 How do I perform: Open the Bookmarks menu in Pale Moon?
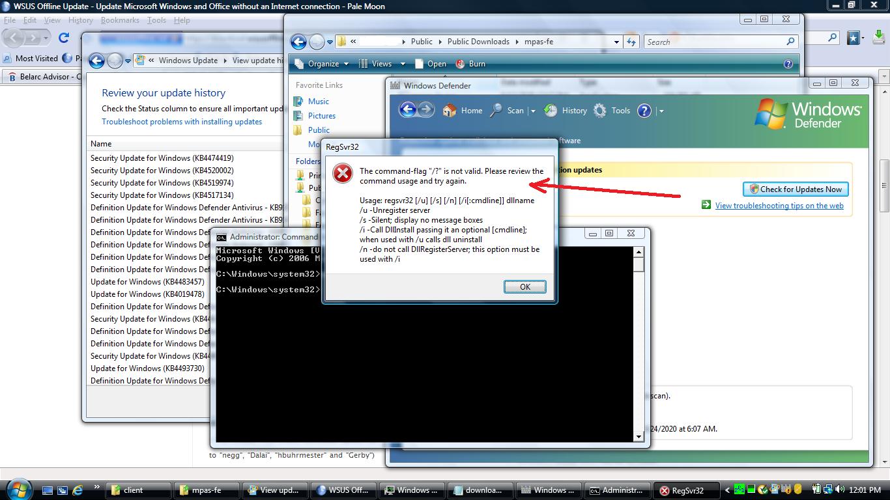click(120, 20)
